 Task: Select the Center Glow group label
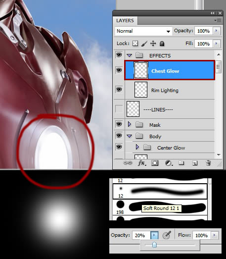[171, 148]
